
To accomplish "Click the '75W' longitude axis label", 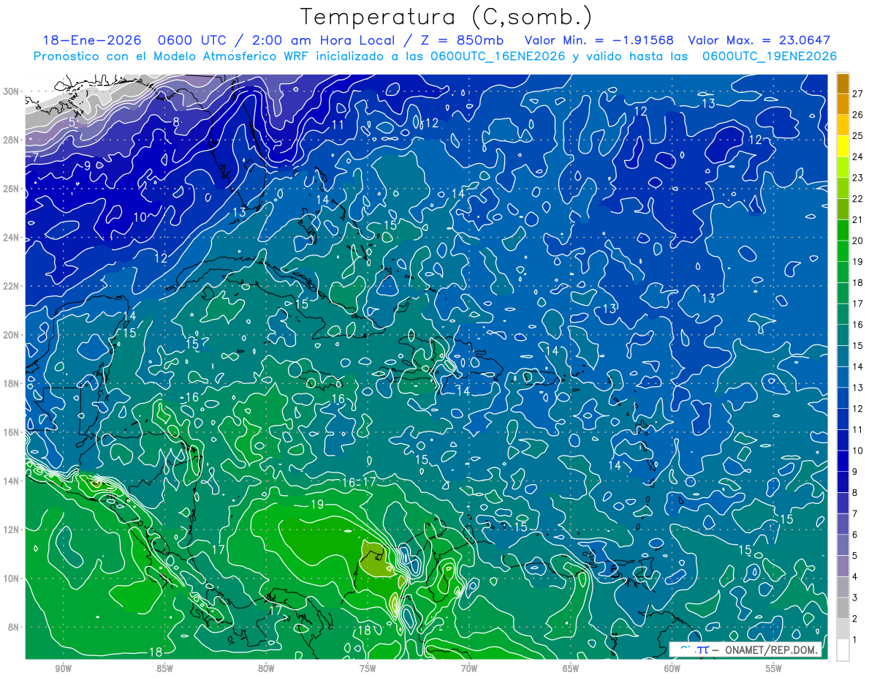I will click(368, 668).
